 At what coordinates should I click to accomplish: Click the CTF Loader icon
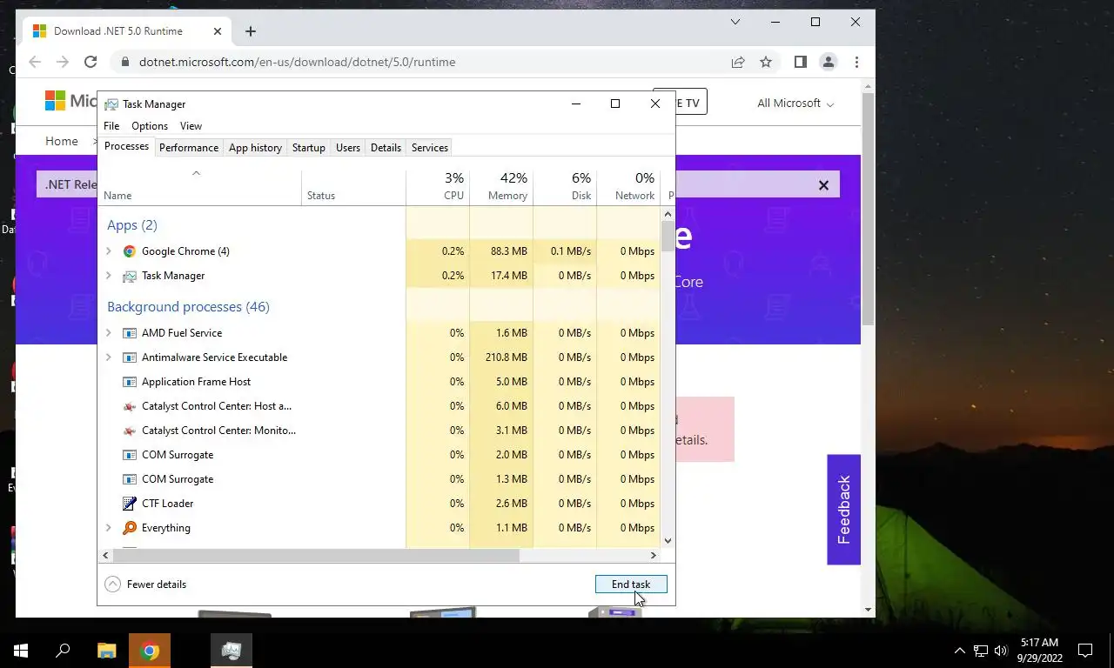[x=130, y=504]
